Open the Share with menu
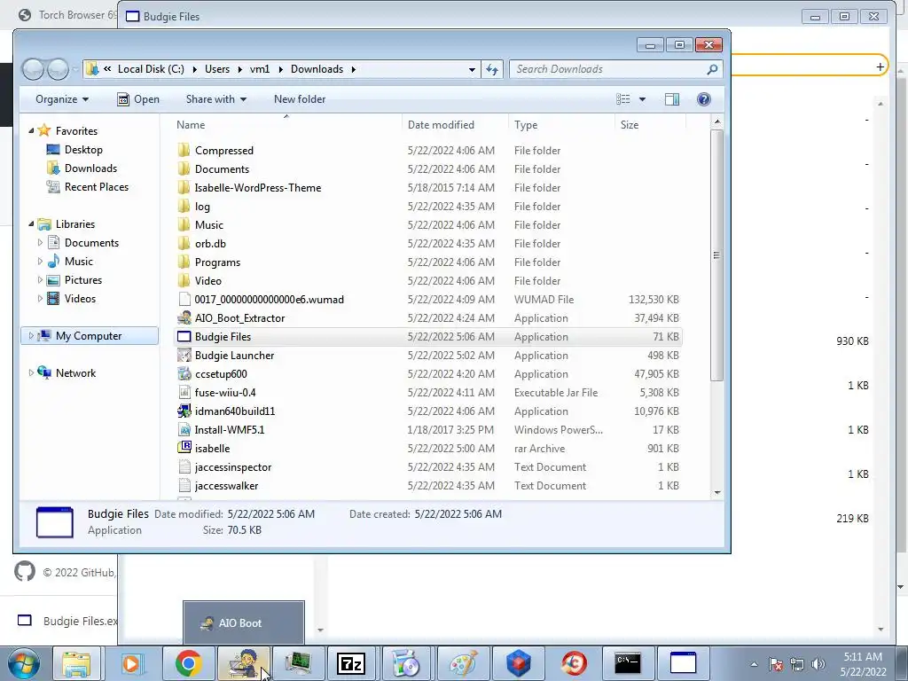The image size is (908, 681). pyautogui.click(x=216, y=99)
